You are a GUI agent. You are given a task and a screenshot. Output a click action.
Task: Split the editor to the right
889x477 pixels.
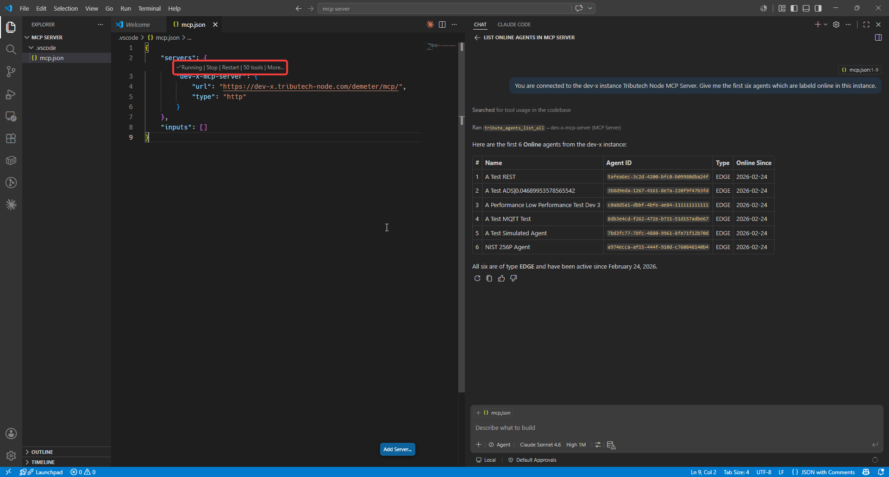[442, 24]
